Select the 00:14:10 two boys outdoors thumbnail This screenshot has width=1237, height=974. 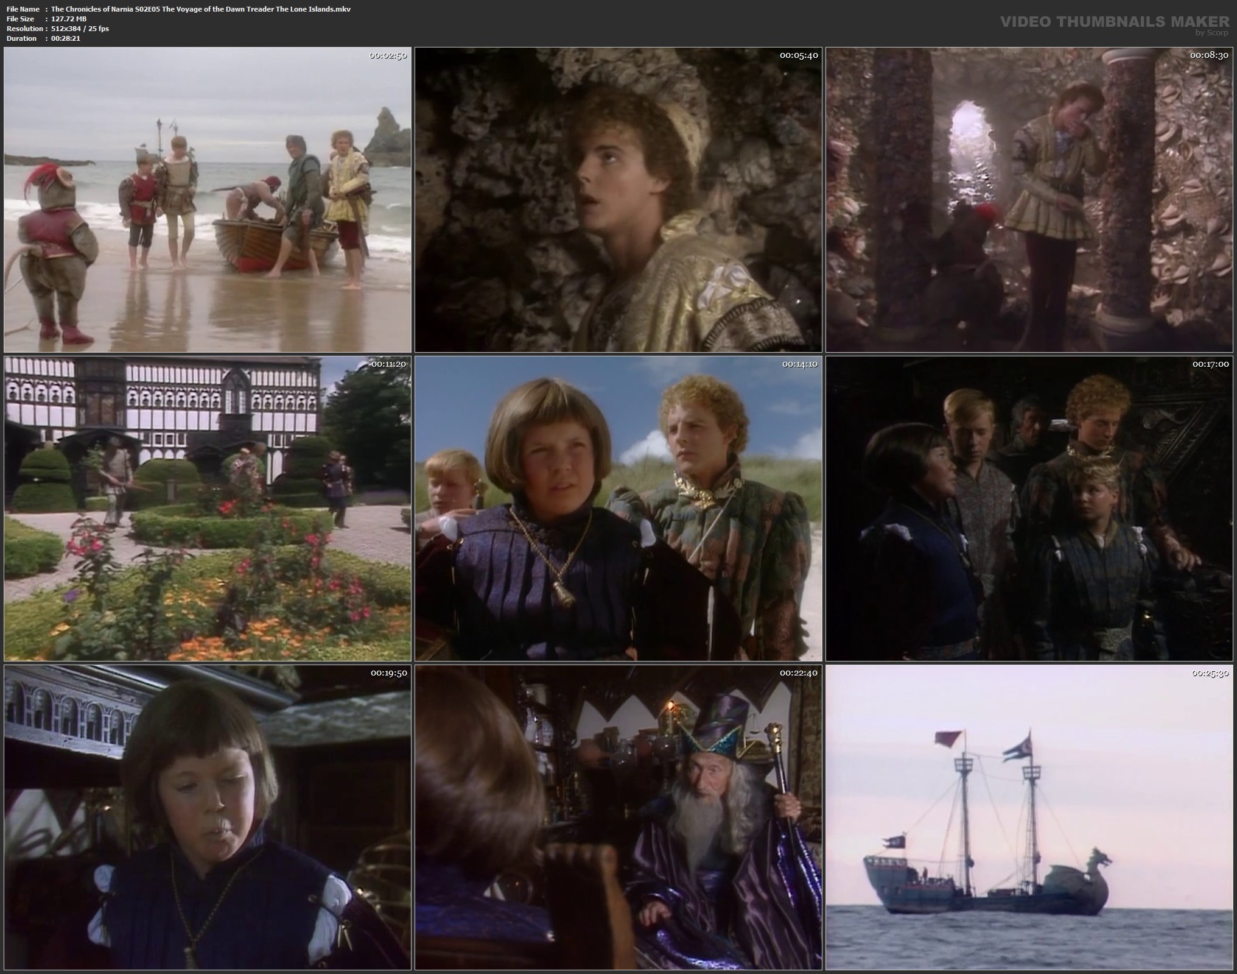pos(618,509)
